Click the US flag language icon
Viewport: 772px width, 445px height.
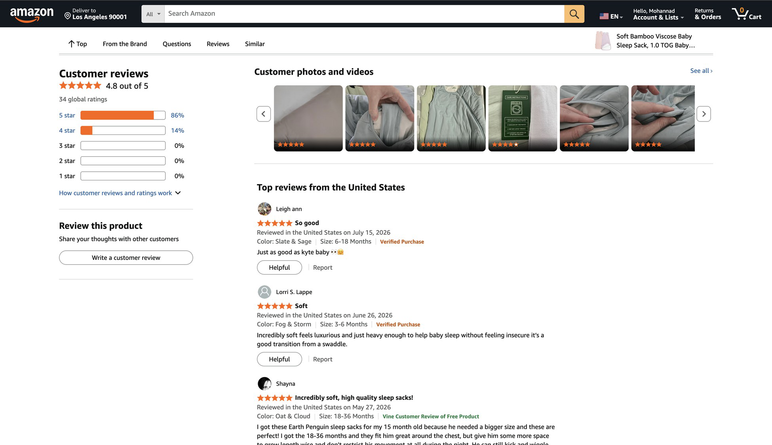click(604, 16)
